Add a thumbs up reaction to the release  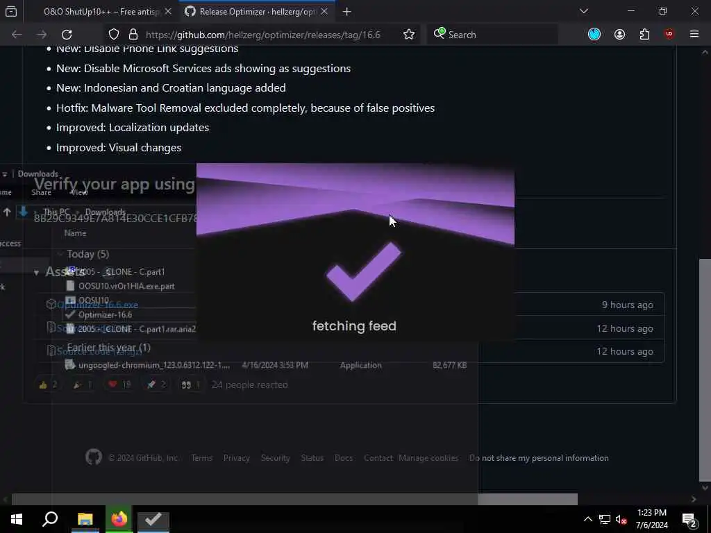click(x=48, y=384)
